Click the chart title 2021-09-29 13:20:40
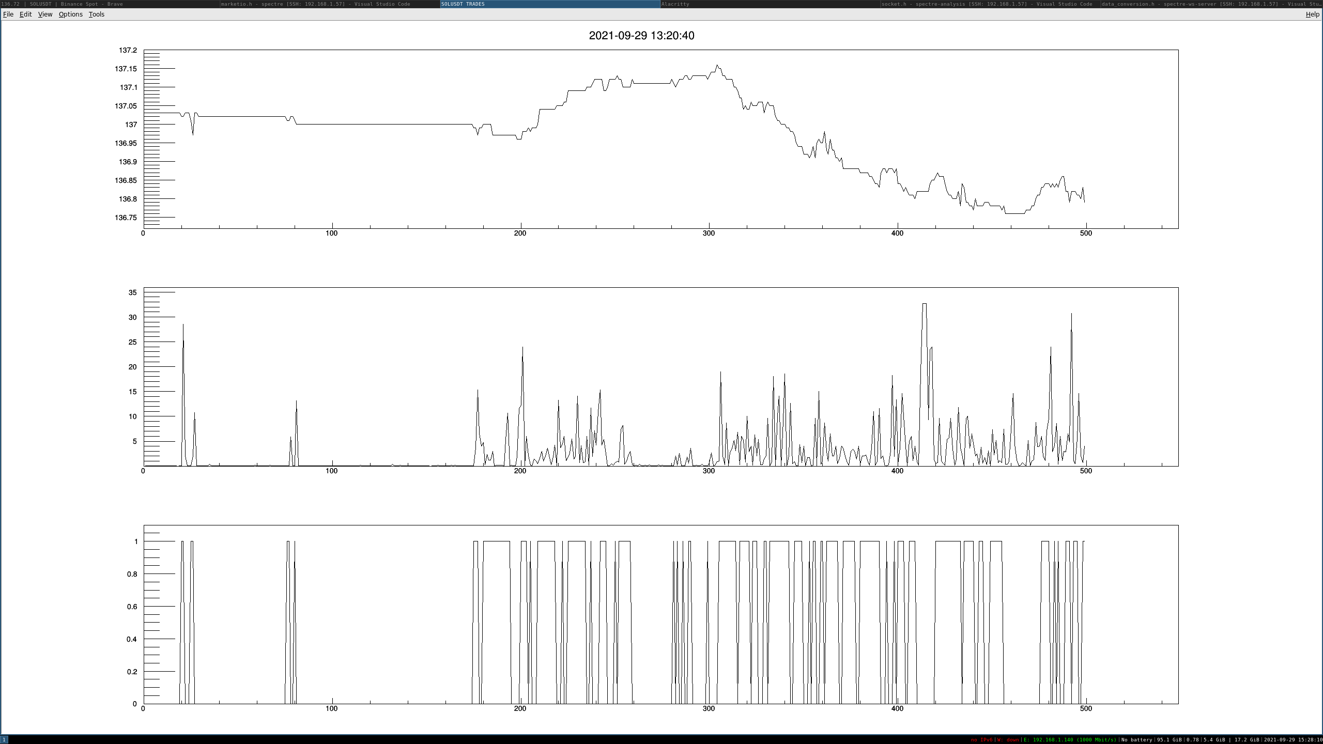The image size is (1323, 744). (641, 36)
